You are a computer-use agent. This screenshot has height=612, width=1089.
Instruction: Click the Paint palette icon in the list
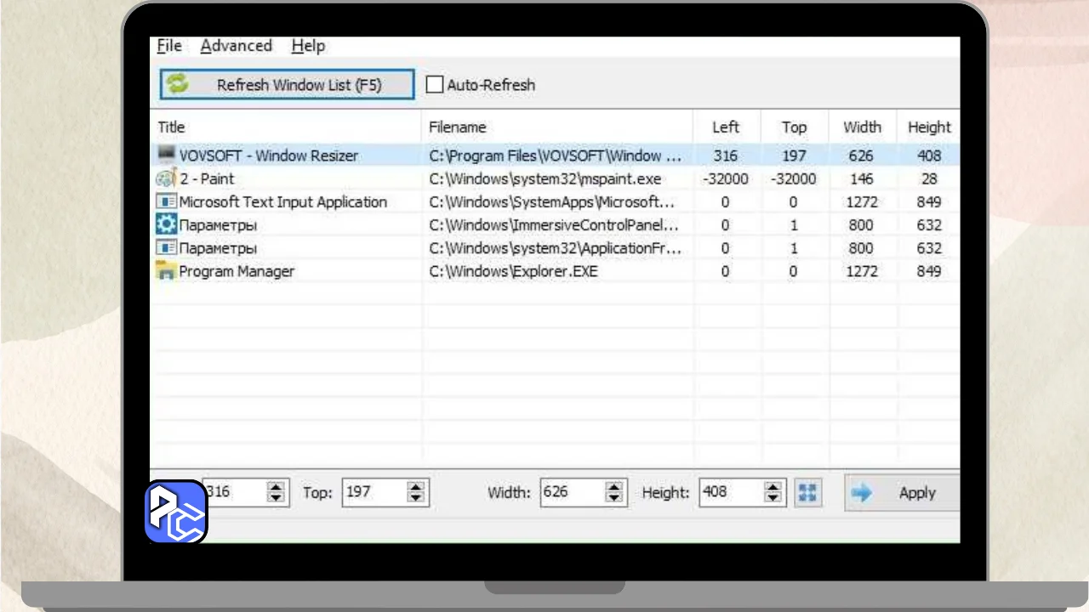(x=166, y=178)
